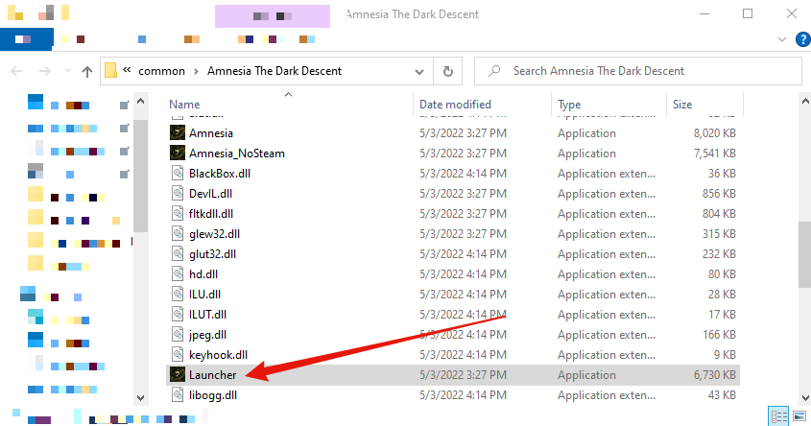Select the hd.dll file icon
Viewport: 811px width, 426px height.
pos(178,274)
